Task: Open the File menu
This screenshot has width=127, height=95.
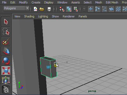Action: 4,2
